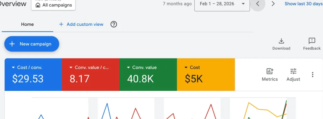
Task: Select the red 8.17 scorecard
Action: [x=91, y=75]
